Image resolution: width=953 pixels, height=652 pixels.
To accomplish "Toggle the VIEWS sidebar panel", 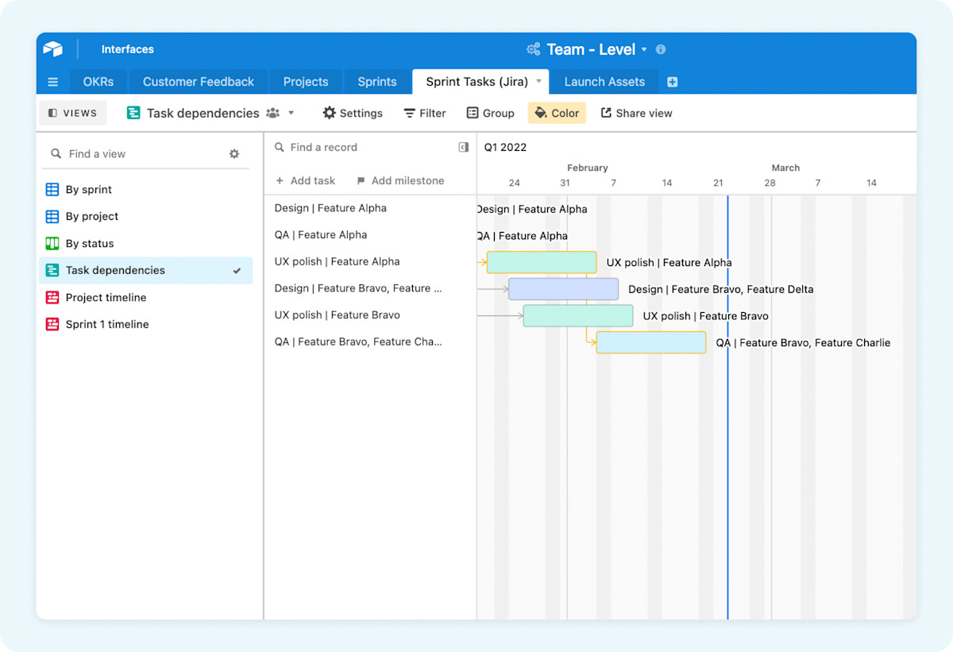I will (72, 113).
